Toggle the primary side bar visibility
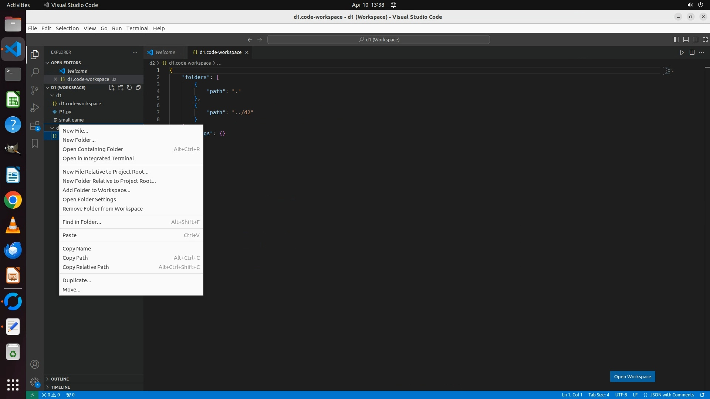This screenshot has height=399, width=710. coord(676,40)
